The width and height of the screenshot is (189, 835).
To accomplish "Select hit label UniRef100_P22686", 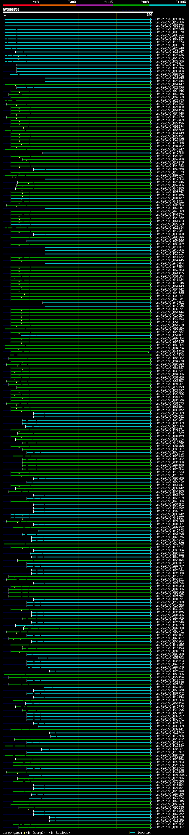I will tap(170, 62).
